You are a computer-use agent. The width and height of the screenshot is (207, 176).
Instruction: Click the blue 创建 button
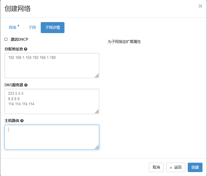(x=195, y=167)
